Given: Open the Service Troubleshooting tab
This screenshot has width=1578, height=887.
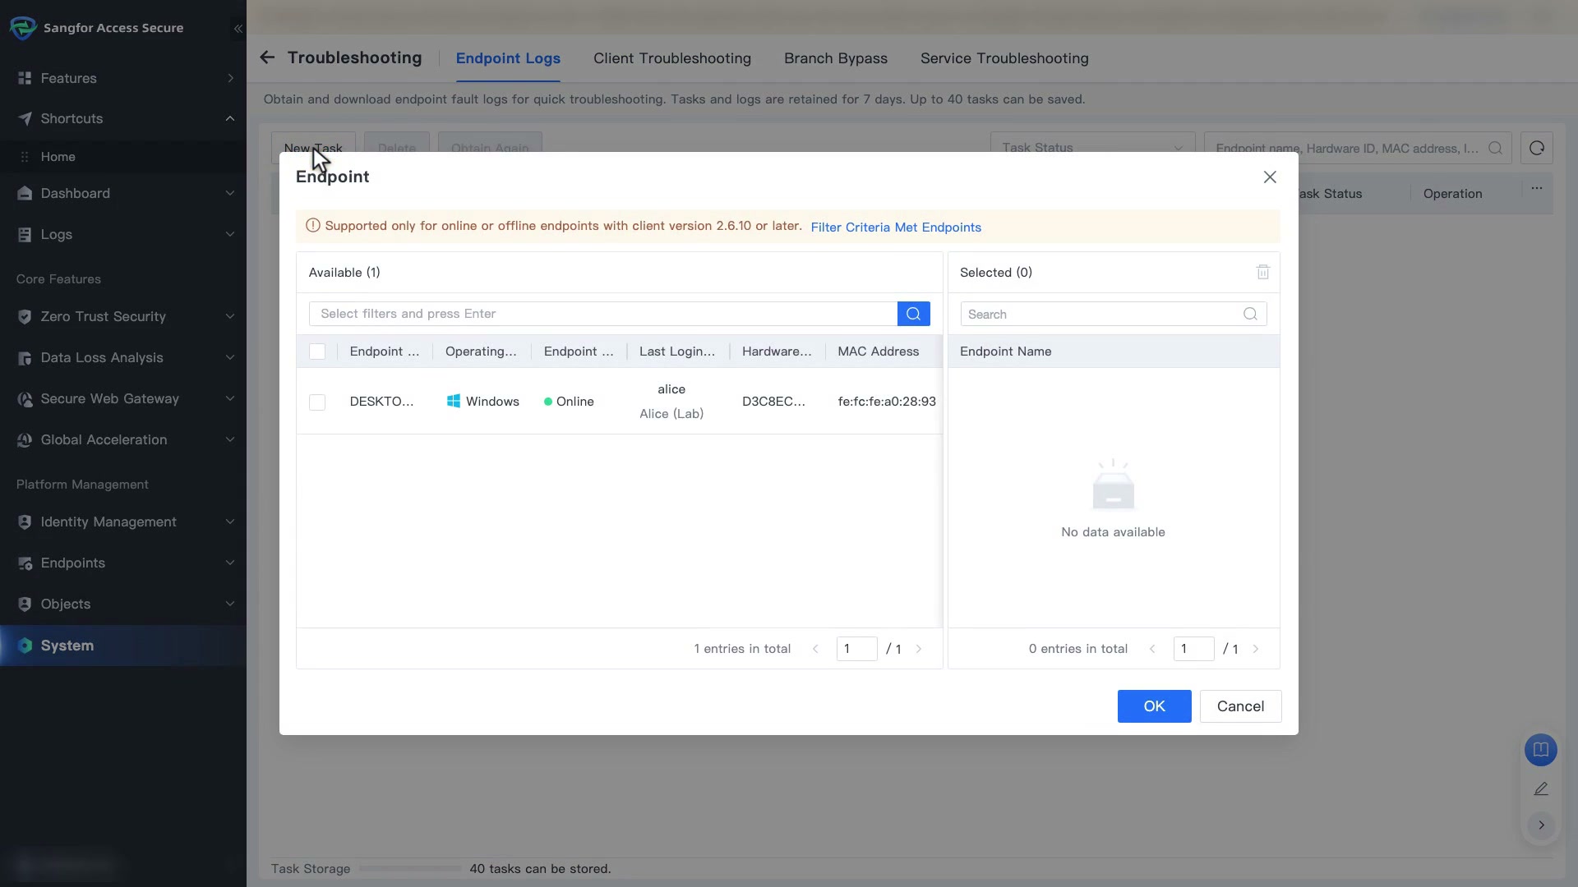Looking at the screenshot, I should pos(1004,58).
